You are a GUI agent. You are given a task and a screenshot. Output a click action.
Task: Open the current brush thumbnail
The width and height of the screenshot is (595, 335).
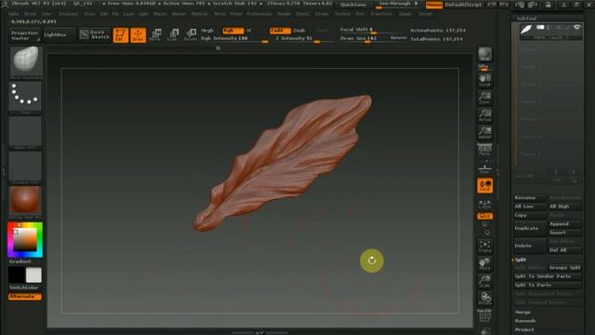click(x=25, y=61)
